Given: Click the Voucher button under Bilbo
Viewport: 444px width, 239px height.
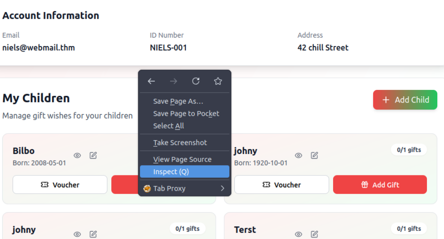Looking at the screenshot, I should point(60,185).
